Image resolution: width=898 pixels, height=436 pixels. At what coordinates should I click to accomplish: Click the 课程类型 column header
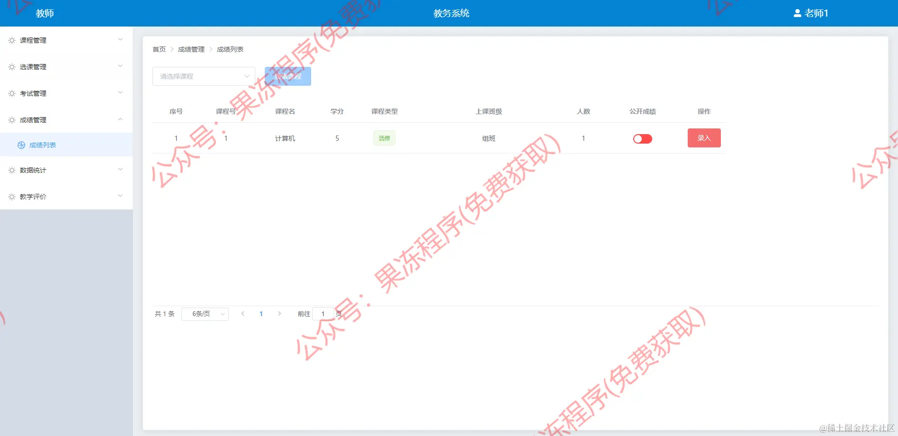pos(385,111)
